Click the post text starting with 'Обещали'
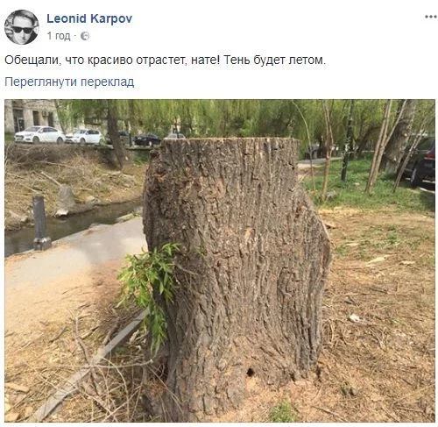The width and height of the screenshot is (438, 427). tap(165, 60)
